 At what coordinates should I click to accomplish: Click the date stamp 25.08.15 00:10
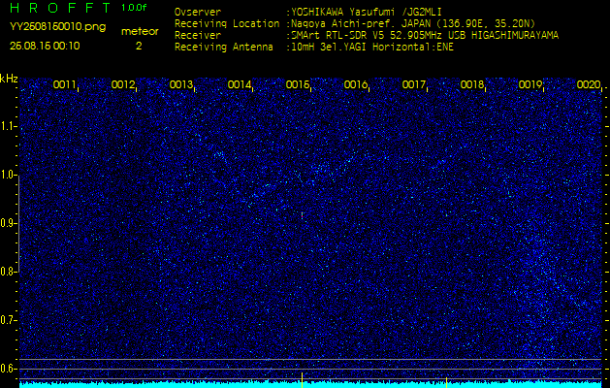click(45, 46)
